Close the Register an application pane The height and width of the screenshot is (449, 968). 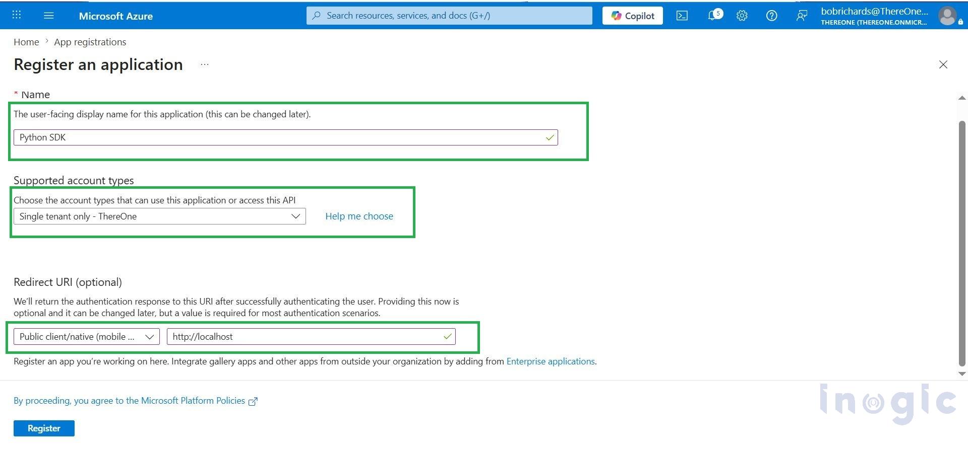943,64
